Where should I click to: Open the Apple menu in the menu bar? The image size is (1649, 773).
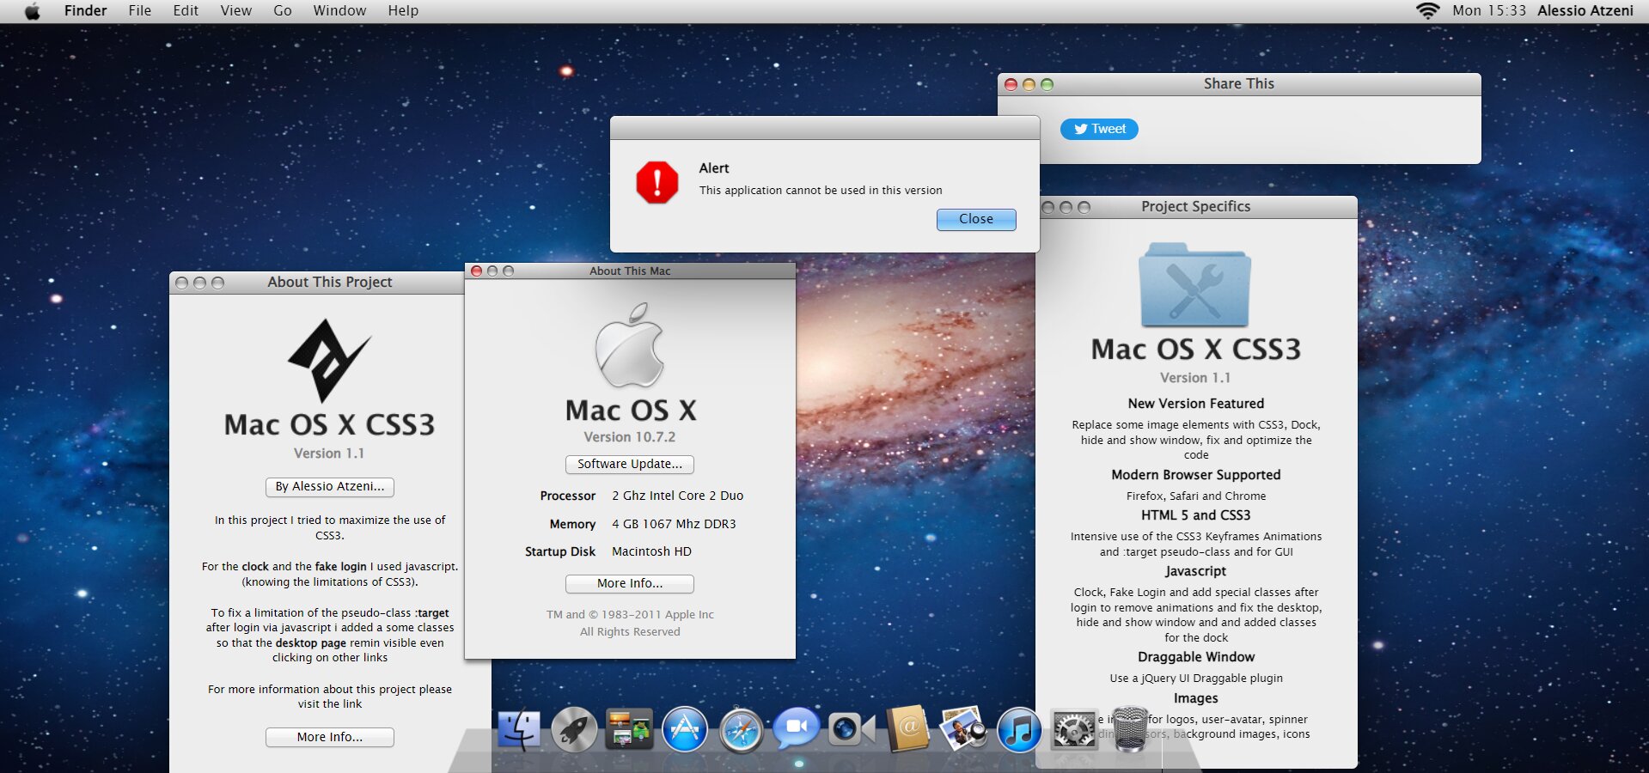click(32, 11)
